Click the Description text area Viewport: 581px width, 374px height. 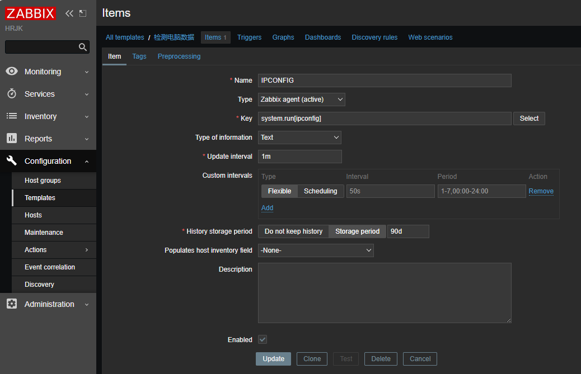385,293
